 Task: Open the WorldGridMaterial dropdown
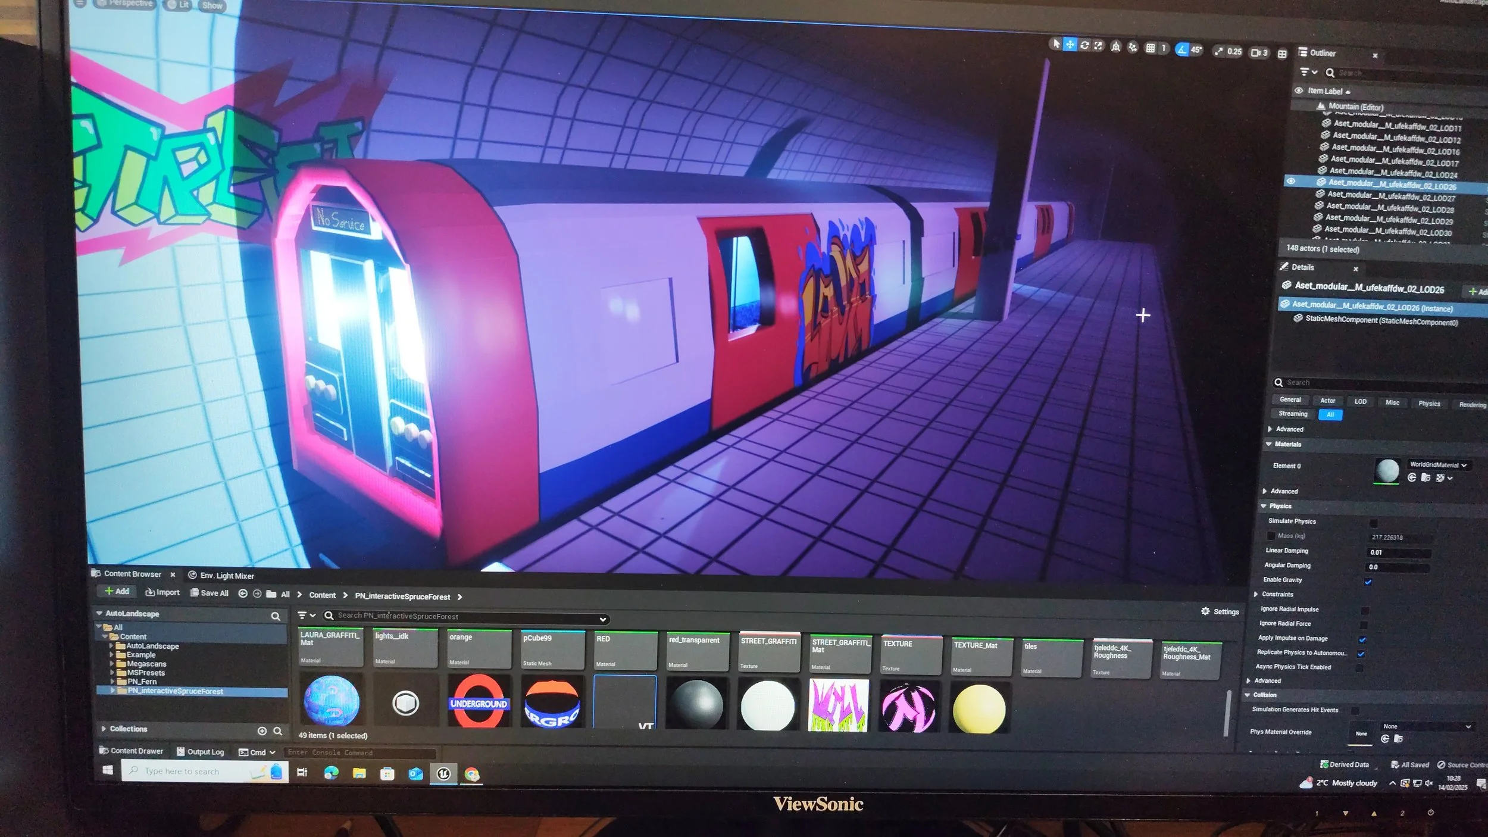tap(1437, 465)
